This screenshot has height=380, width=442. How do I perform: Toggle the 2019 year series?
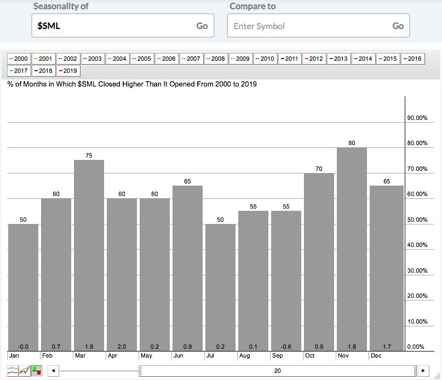(x=68, y=71)
